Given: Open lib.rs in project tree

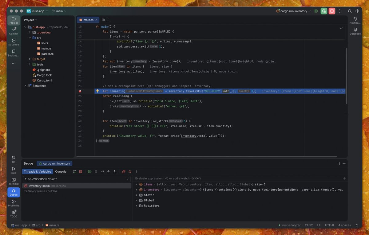Looking at the screenshot, I should [45, 43].
